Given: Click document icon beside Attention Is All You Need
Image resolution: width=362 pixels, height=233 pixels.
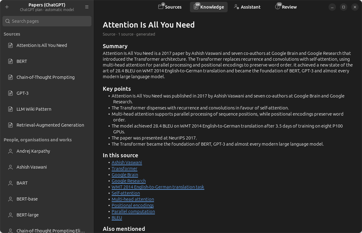Looking at the screenshot, I should pos(10,45).
